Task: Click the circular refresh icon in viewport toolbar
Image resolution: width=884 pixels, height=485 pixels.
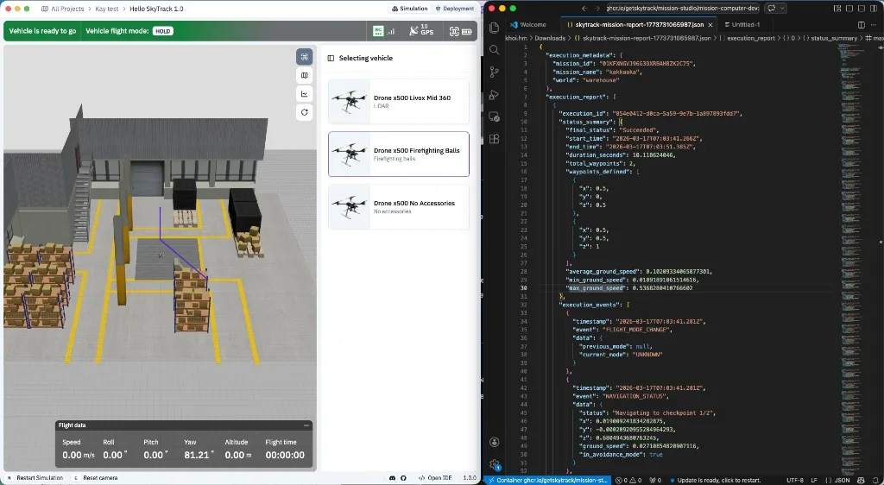Action: [x=305, y=112]
